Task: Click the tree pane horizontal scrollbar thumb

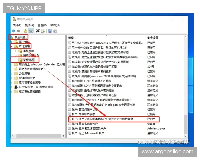Action: tap(39, 136)
